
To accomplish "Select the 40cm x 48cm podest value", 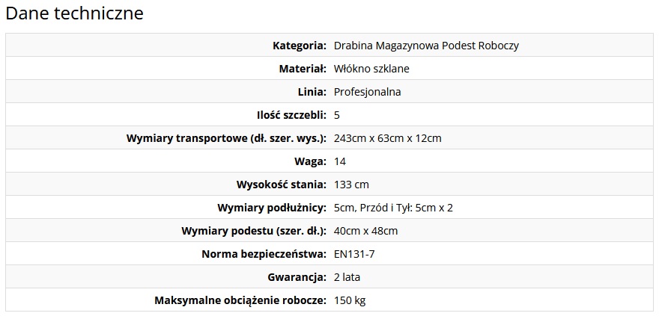I will [365, 231].
